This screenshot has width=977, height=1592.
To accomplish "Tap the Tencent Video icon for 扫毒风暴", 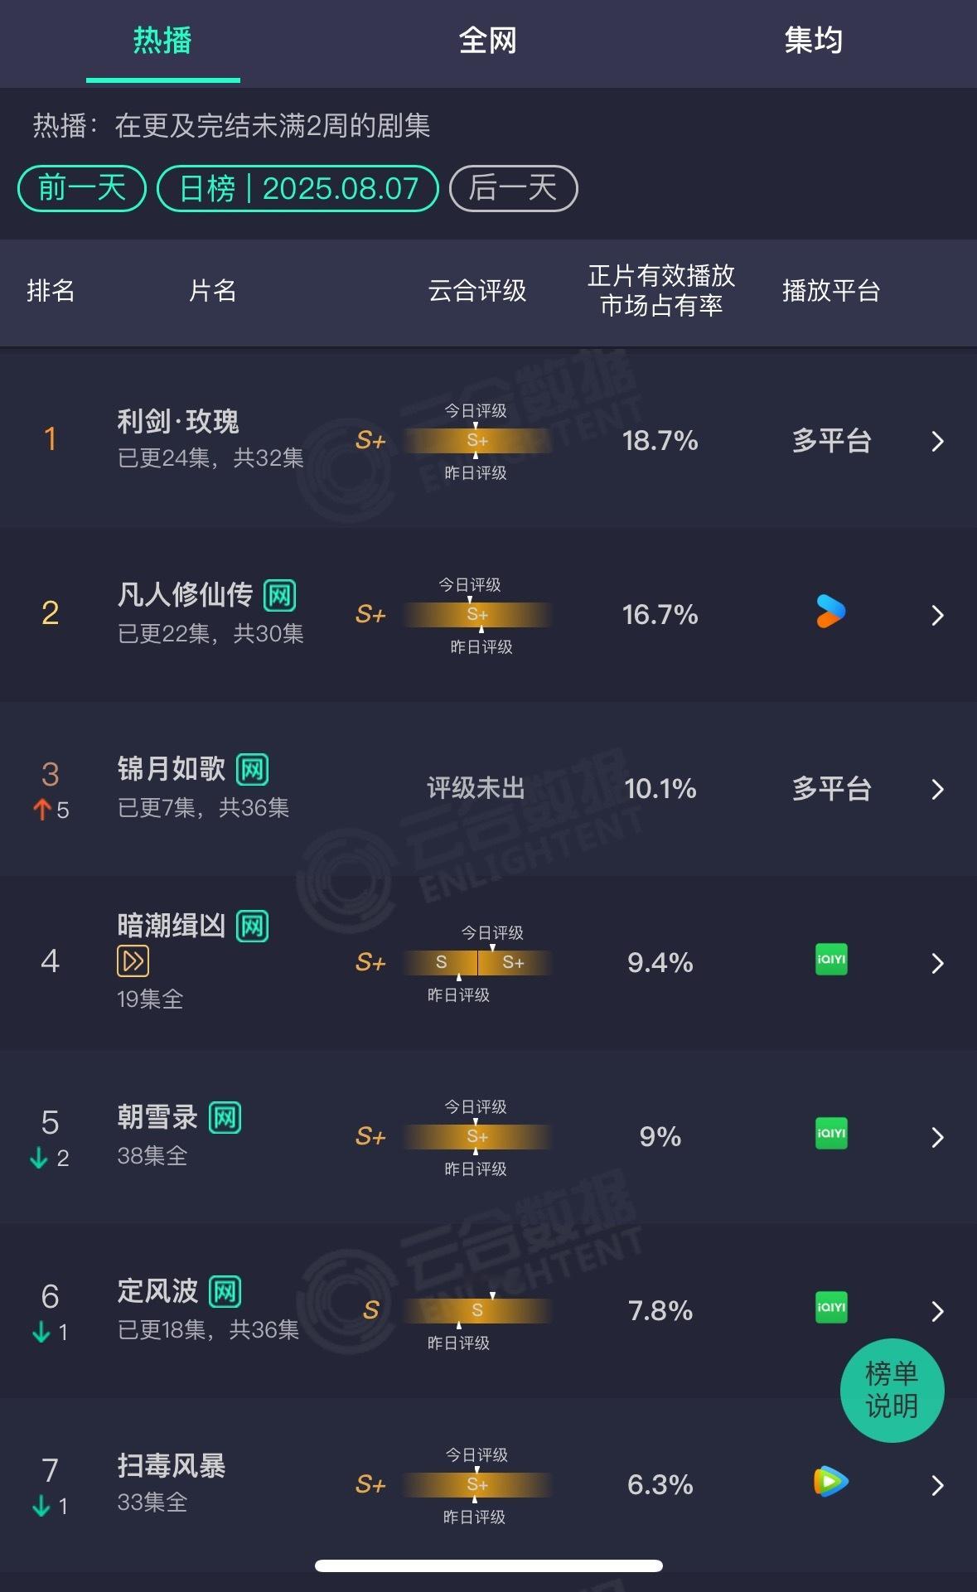I will [830, 1482].
